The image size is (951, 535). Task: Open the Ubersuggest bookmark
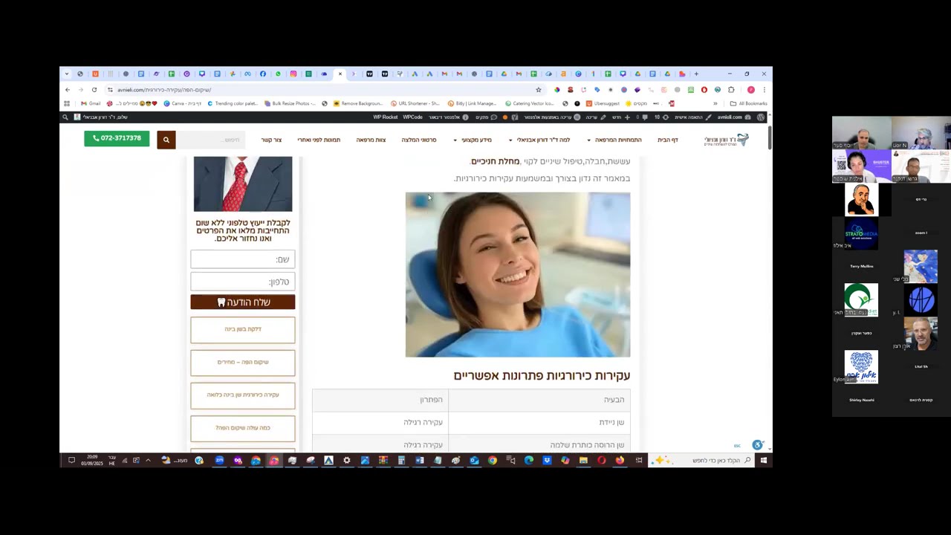tap(603, 103)
